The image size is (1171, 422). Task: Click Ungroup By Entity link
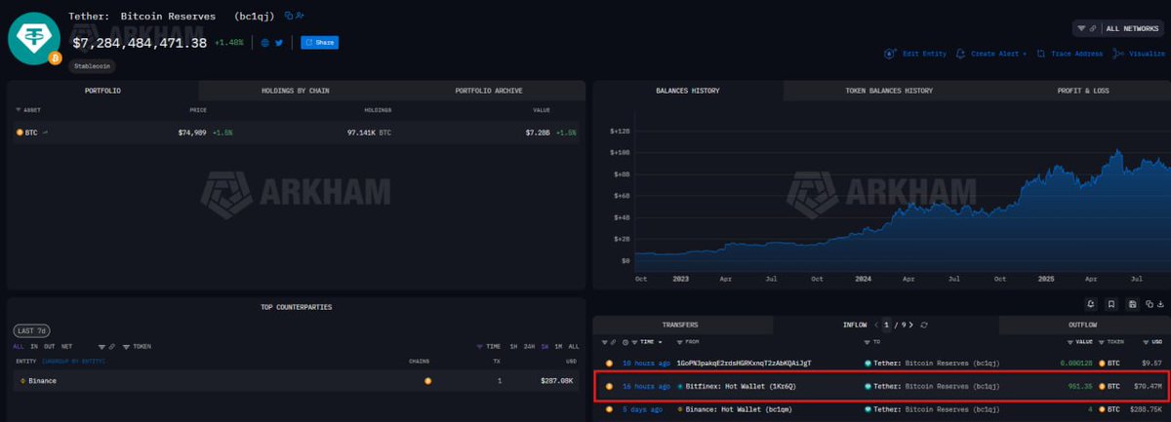tap(72, 361)
